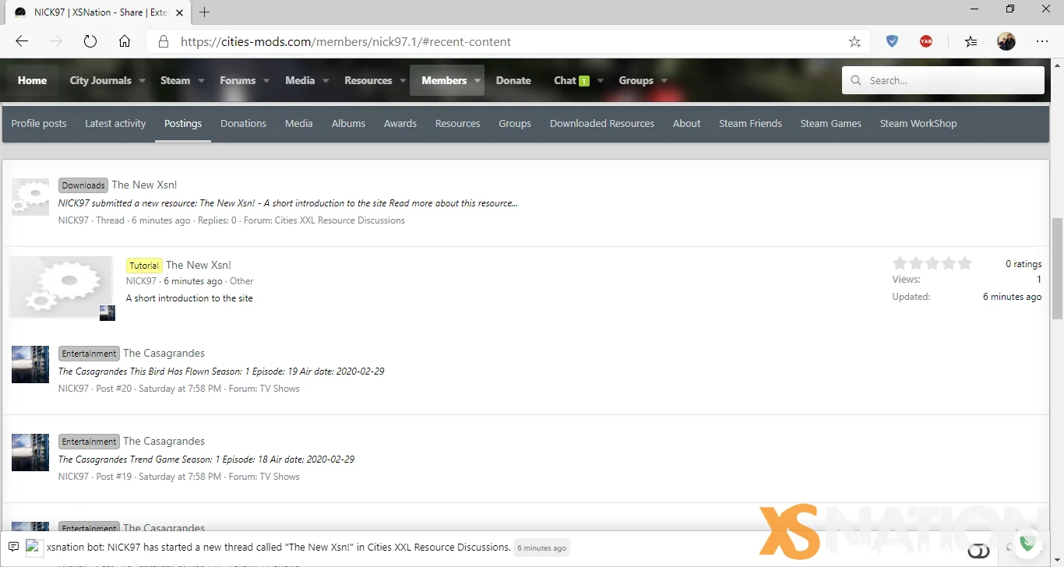Open Cities XXL Resource Discussions forum link
Image resolution: width=1064 pixels, height=567 pixels.
click(340, 220)
